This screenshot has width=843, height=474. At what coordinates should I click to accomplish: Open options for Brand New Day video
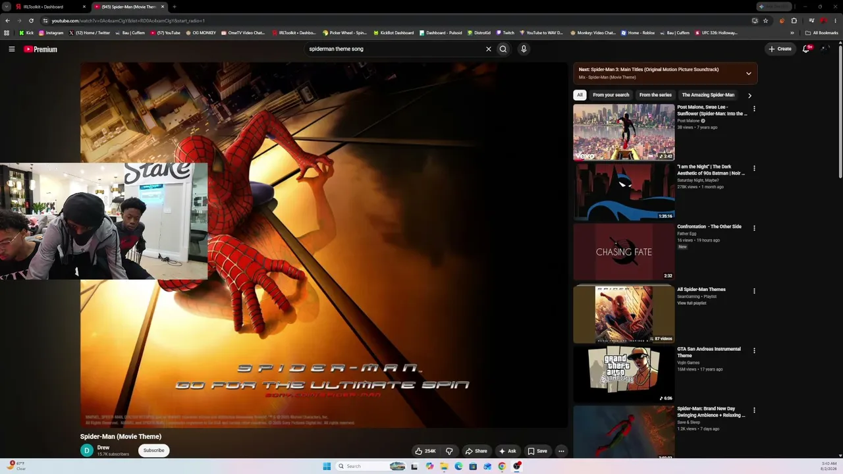[754, 410]
